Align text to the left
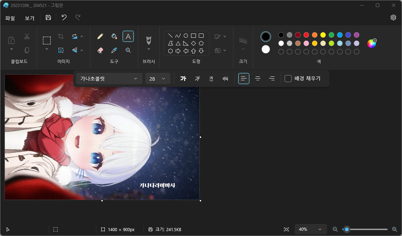The image size is (402, 236). click(244, 79)
